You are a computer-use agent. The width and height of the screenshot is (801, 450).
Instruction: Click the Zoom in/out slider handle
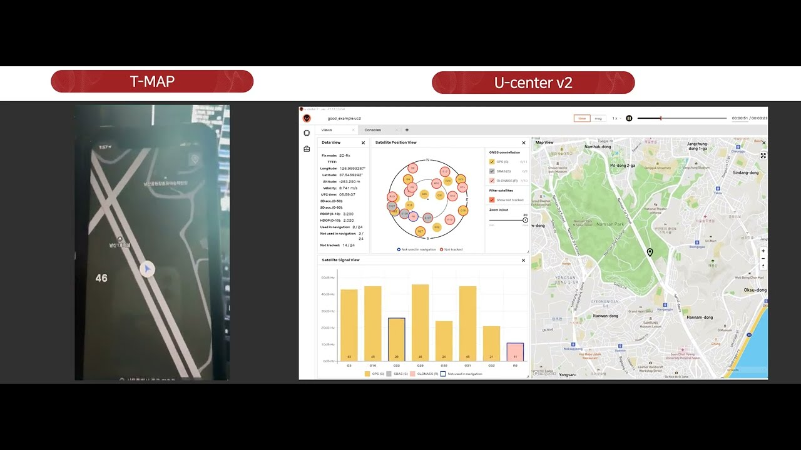coord(525,220)
